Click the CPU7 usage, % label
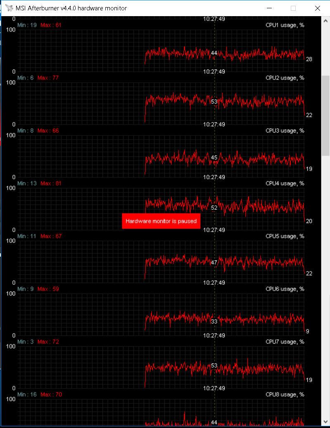Screen dimensions: 330x428 285,342
